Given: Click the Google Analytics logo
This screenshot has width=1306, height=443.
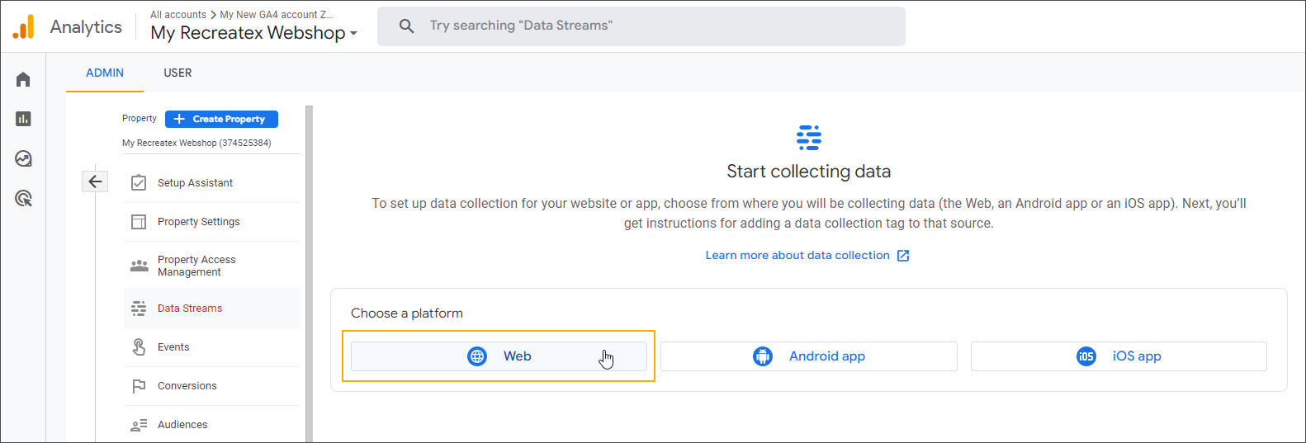Looking at the screenshot, I should 24,27.
